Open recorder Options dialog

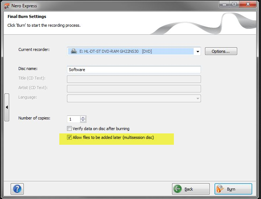(221, 51)
